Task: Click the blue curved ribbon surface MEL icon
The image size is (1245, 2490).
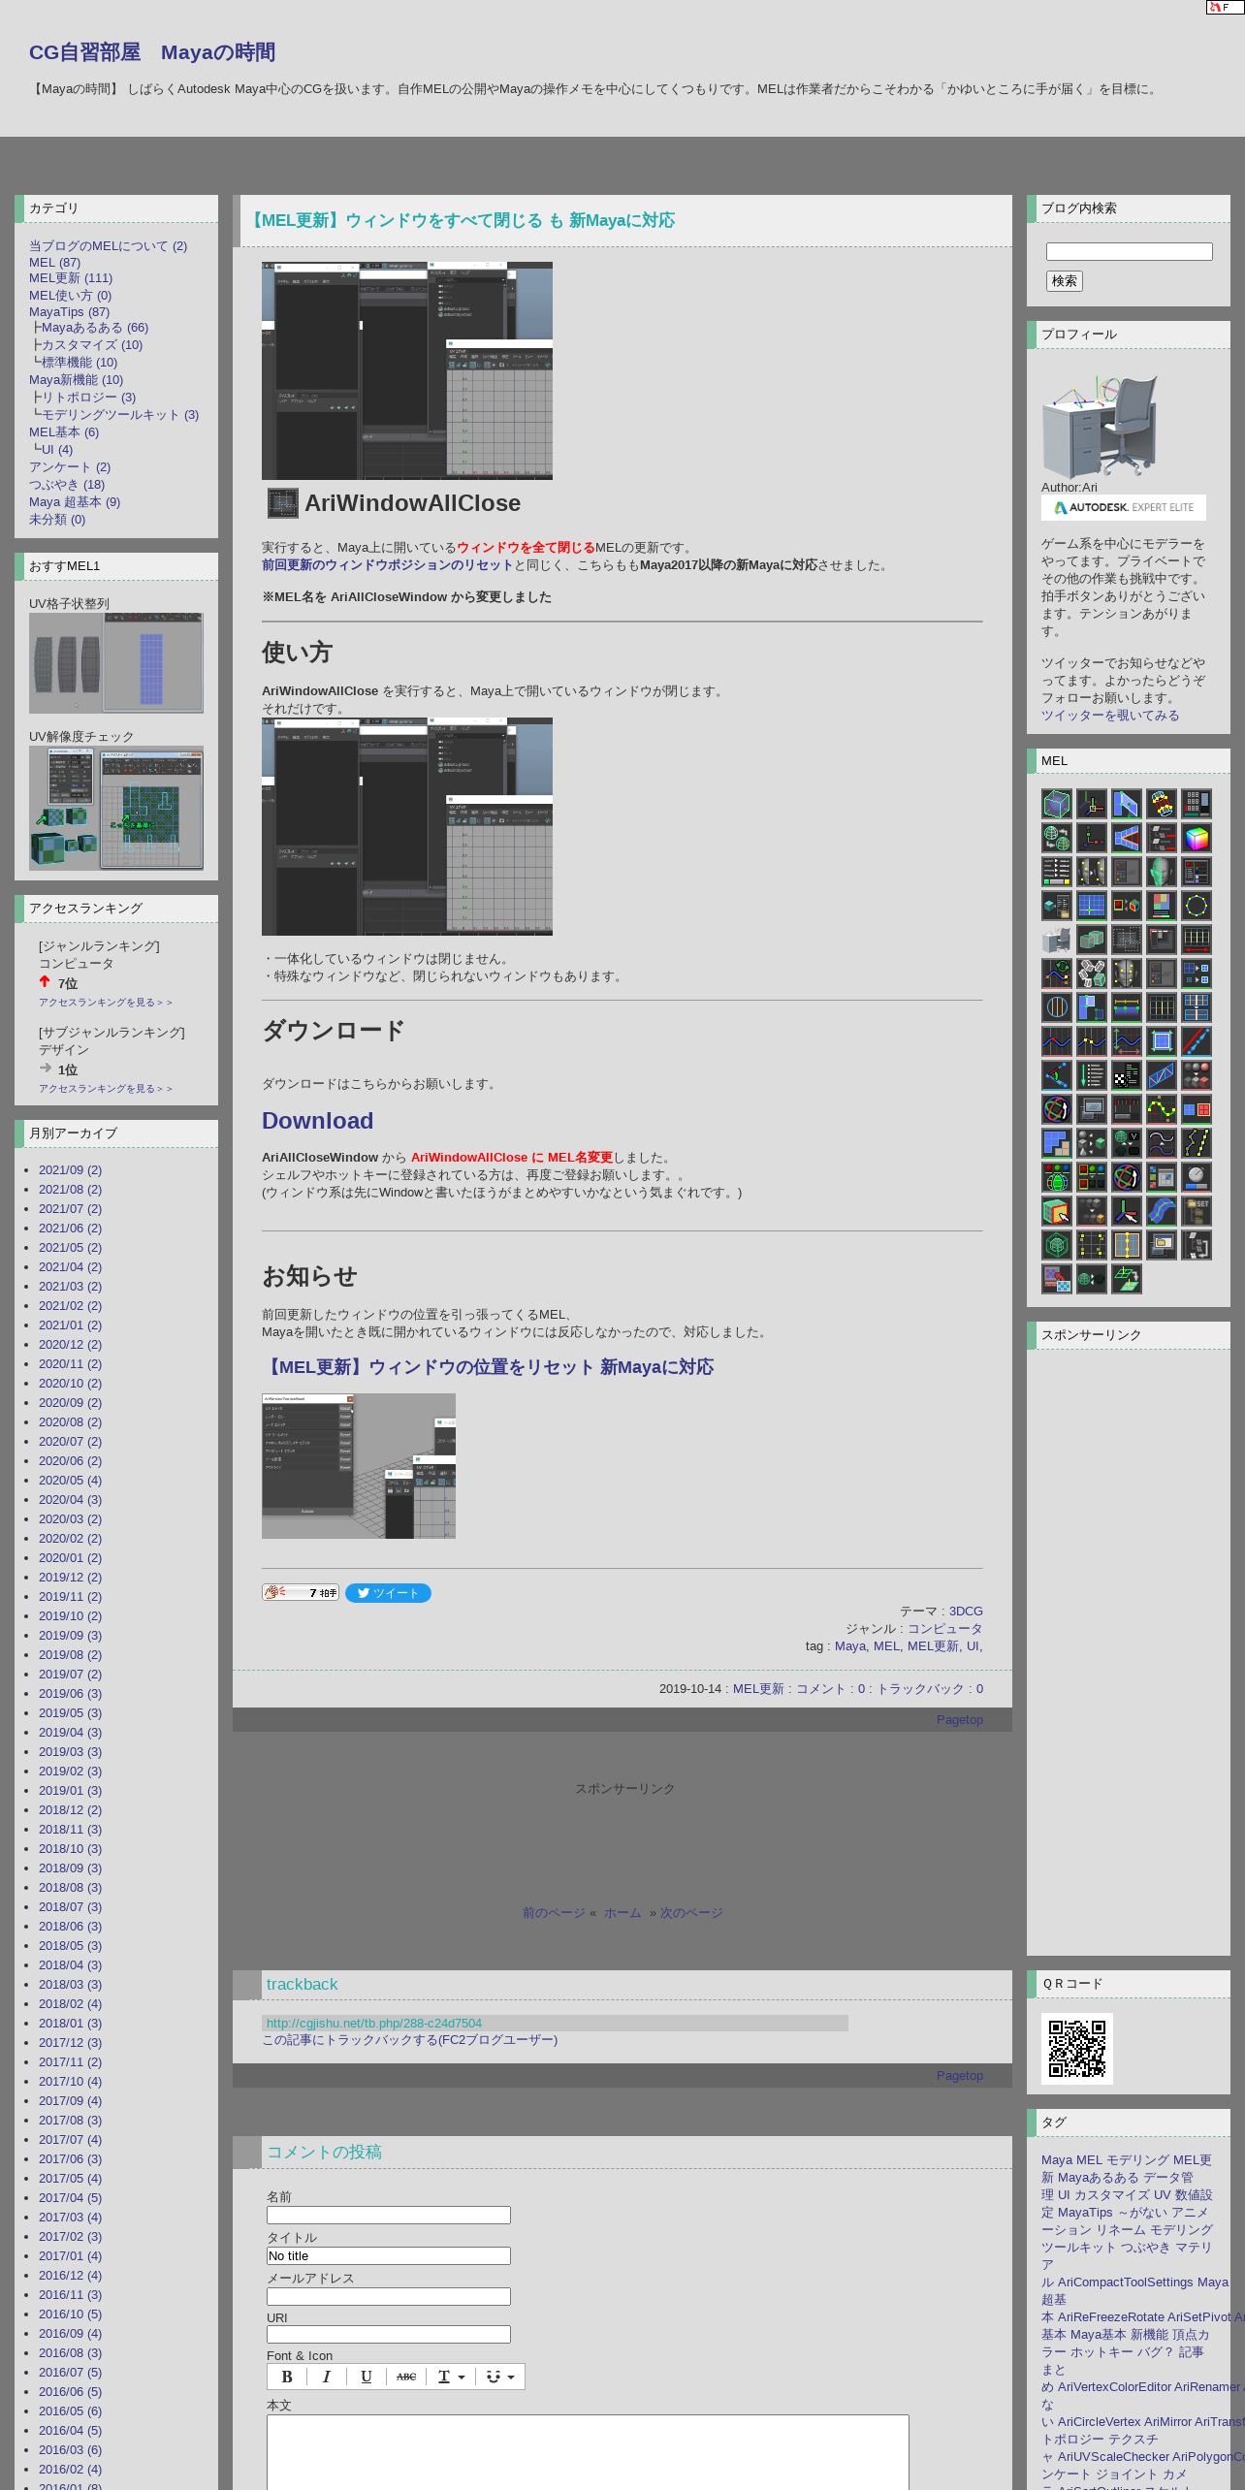Action: (x=1162, y=1211)
